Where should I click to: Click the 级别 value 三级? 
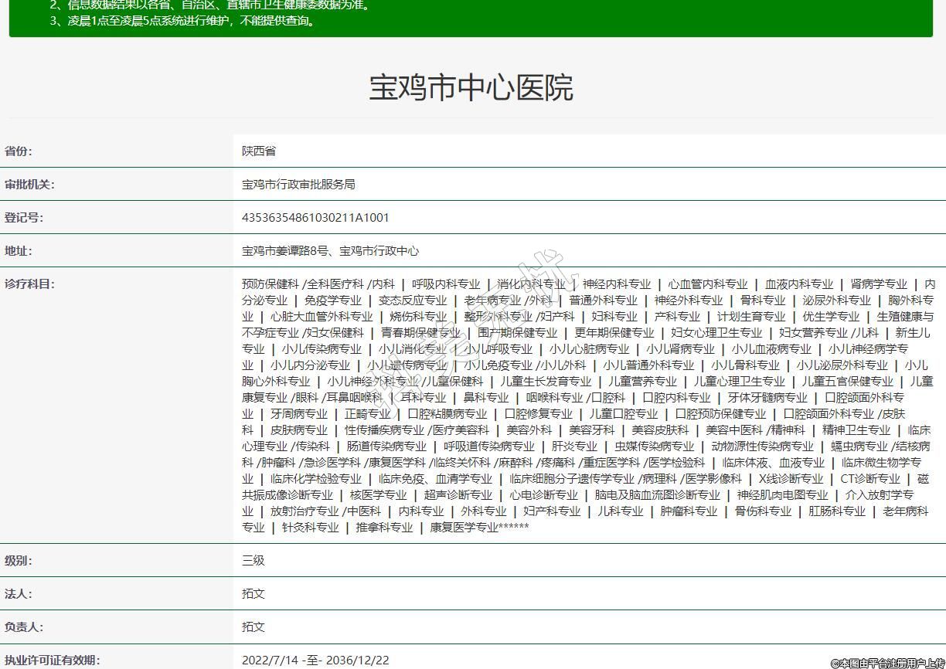[x=254, y=561]
